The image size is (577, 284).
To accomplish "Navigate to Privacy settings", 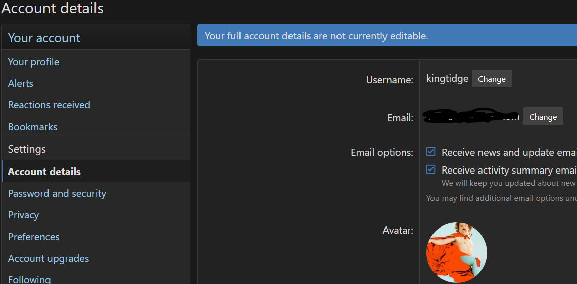I will (23, 215).
